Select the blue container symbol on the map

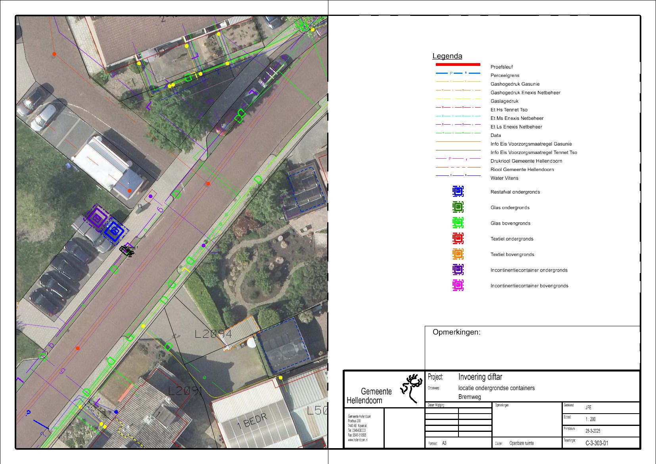click(114, 231)
